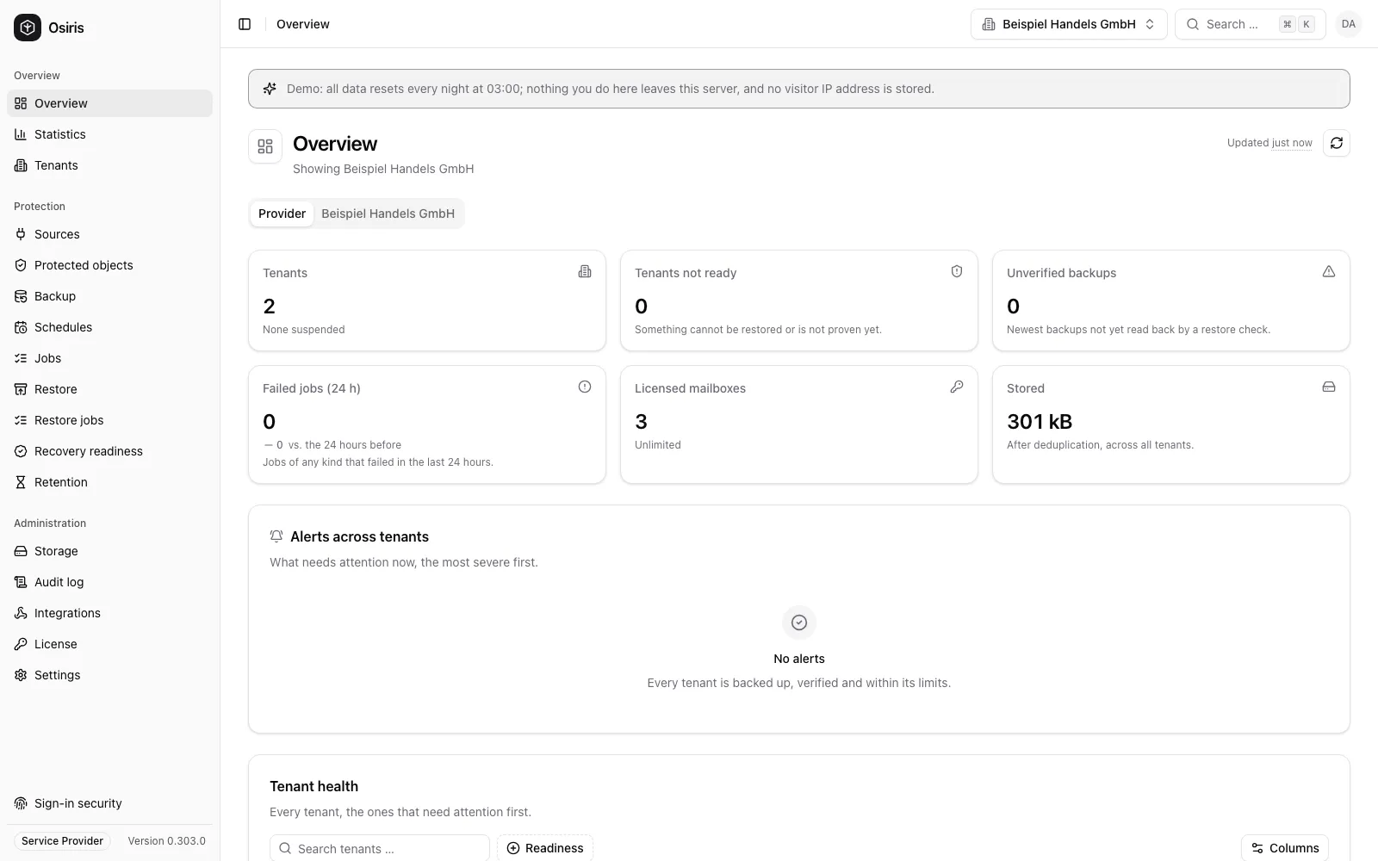Click the "Administration" sidebar section label
1378x861 pixels.
[50, 523]
